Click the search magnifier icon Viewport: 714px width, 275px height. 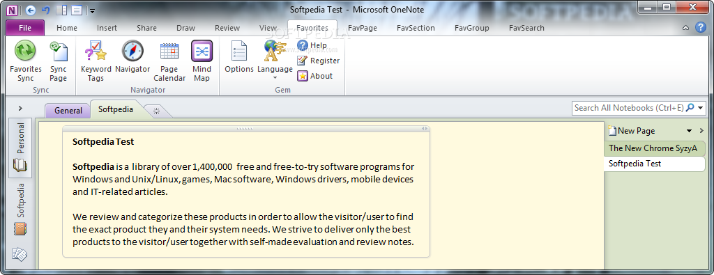point(690,108)
